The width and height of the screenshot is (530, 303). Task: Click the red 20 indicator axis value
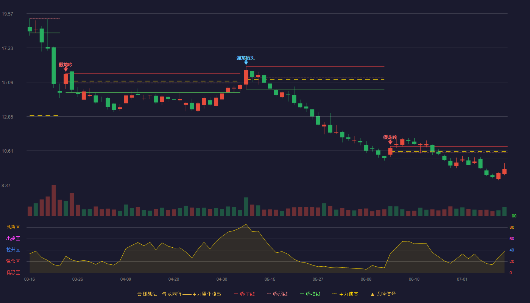512,261
